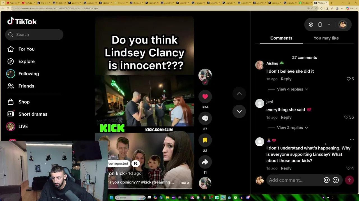Click the video player thumbnail area
This screenshot has height=201, width=359.
click(144, 103)
